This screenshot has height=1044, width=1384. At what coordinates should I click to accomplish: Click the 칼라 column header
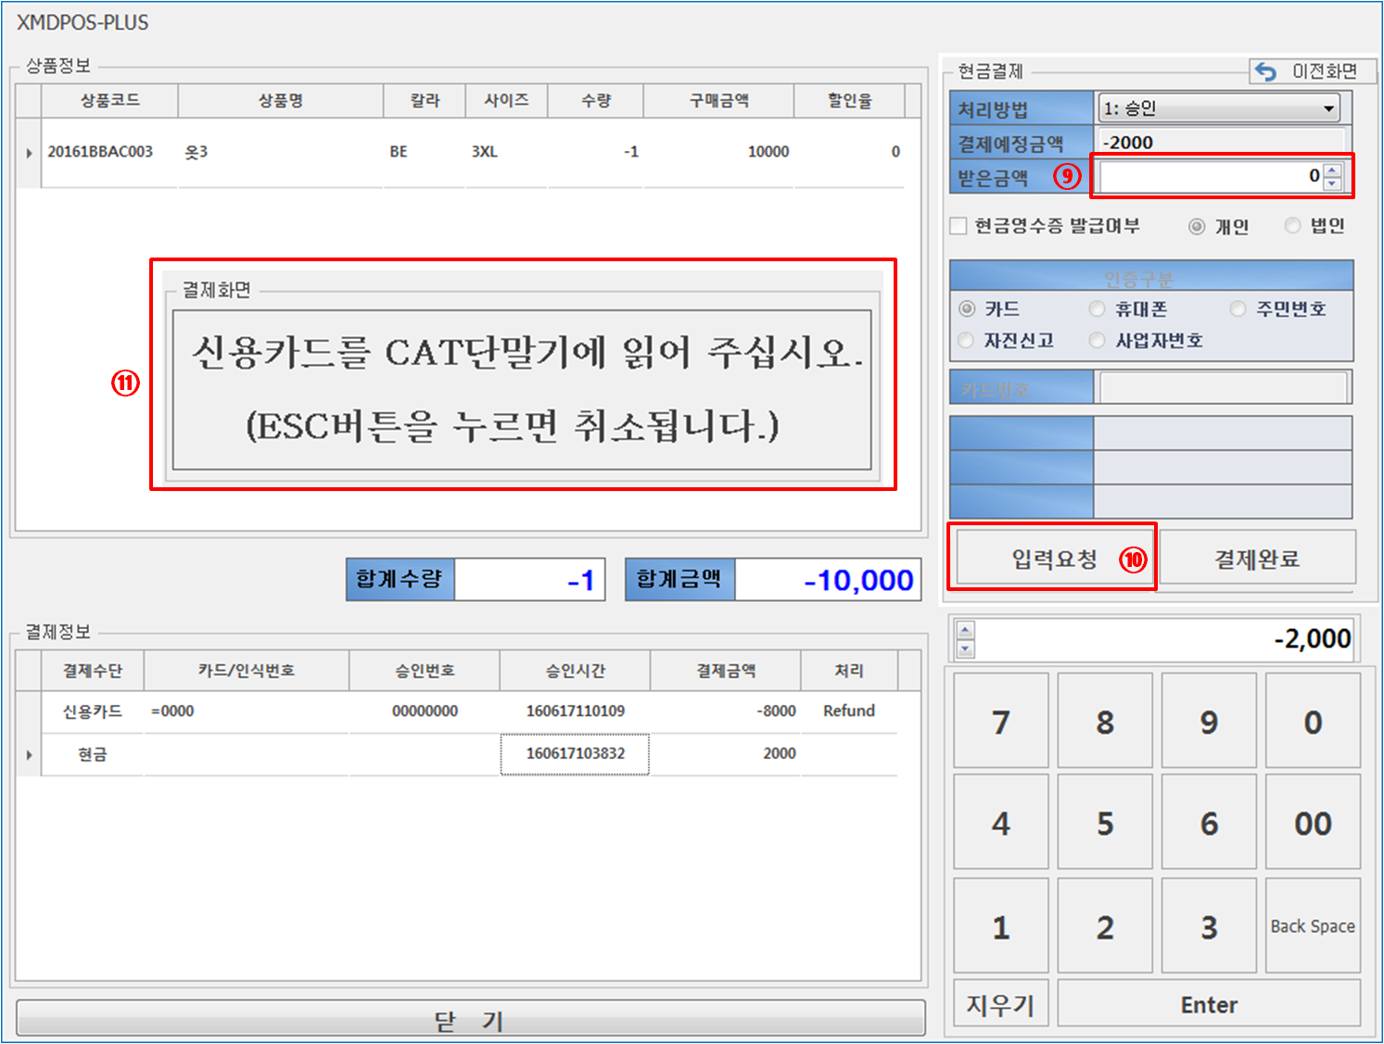click(x=425, y=100)
